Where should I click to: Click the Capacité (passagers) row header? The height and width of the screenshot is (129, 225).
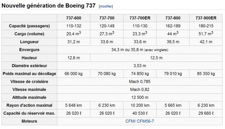(x=29, y=26)
